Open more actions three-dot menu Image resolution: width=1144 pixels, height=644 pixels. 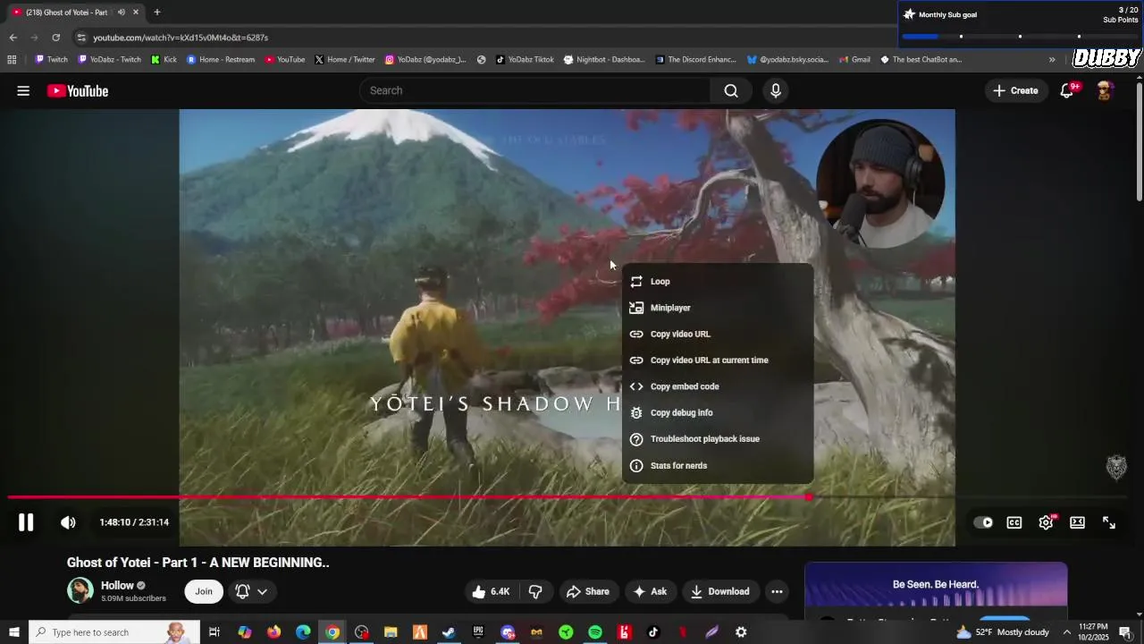point(777,591)
